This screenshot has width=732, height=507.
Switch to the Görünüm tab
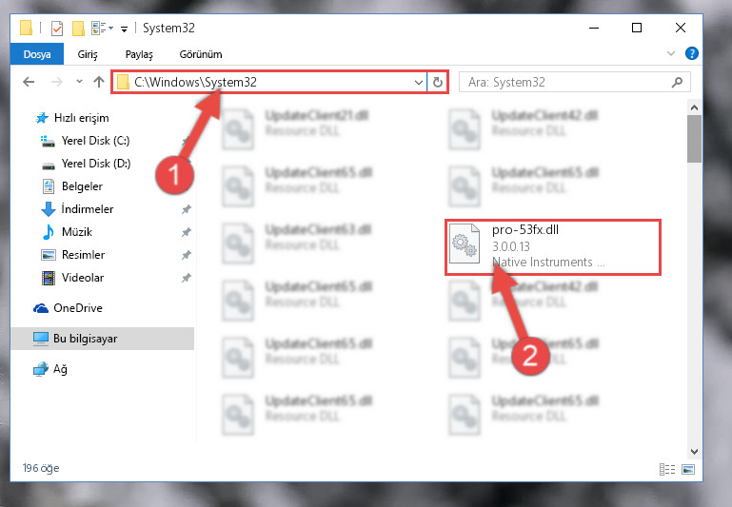point(201,54)
